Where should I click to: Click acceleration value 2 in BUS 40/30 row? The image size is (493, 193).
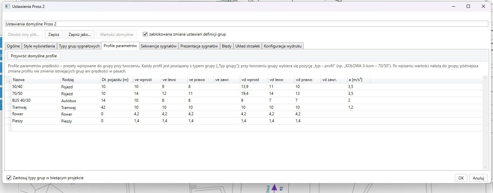(x=359, y=100)
